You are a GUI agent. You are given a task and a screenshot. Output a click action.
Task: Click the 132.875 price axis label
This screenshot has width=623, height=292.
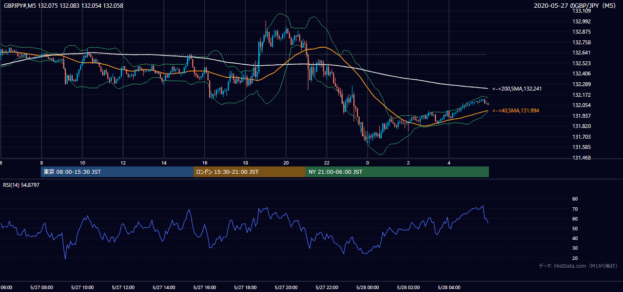point(582,32)
